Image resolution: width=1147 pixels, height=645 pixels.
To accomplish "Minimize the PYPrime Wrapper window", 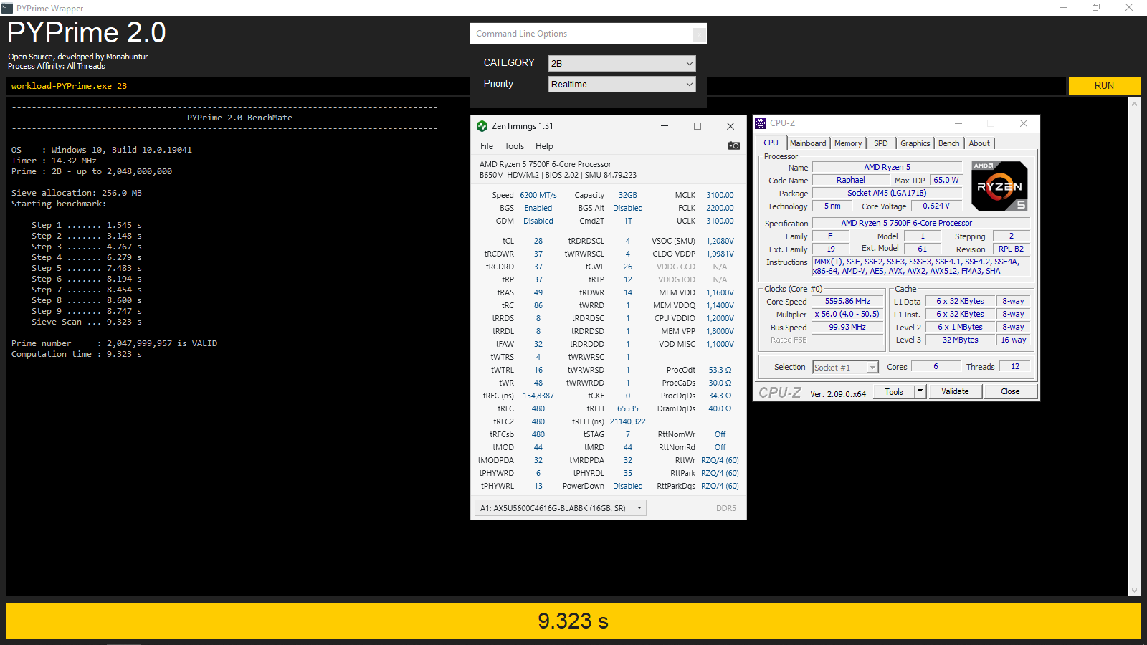I will [x=1064, y=8].
